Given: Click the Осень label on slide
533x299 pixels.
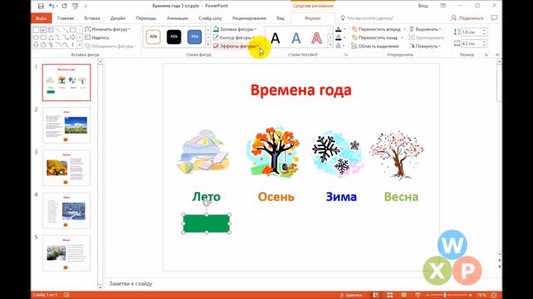Looking at the screenshot, I should coord(276,197).
